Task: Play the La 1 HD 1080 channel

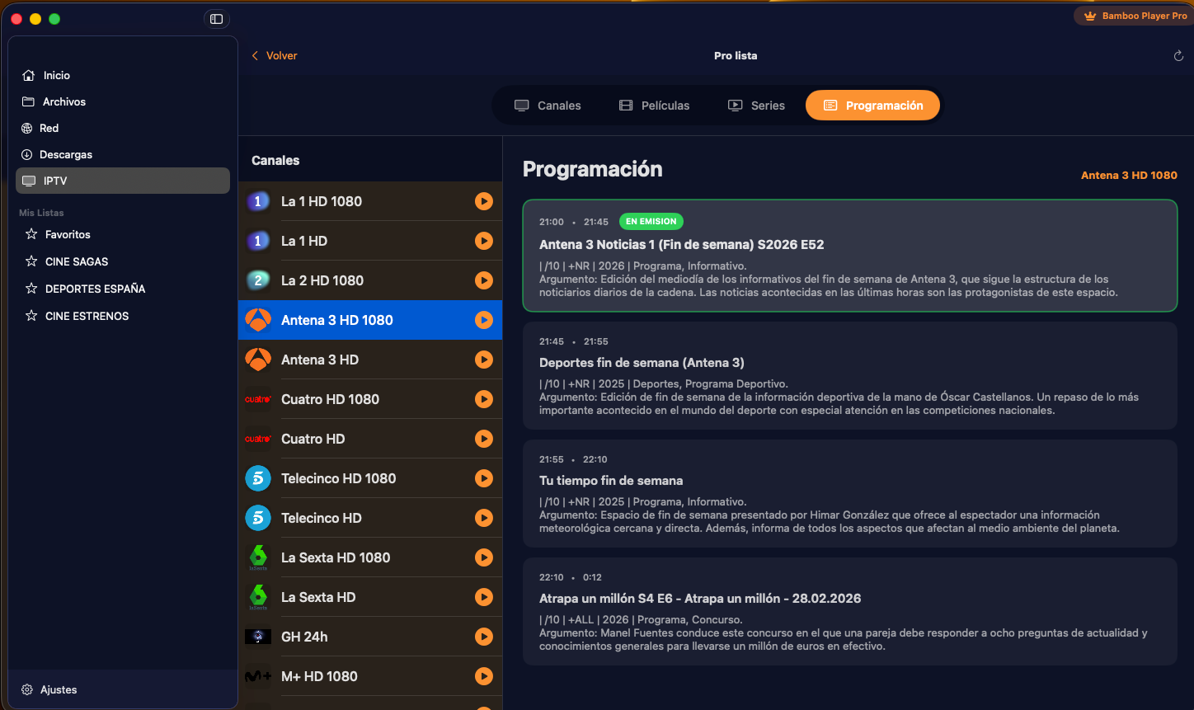Action: (484, 201)
